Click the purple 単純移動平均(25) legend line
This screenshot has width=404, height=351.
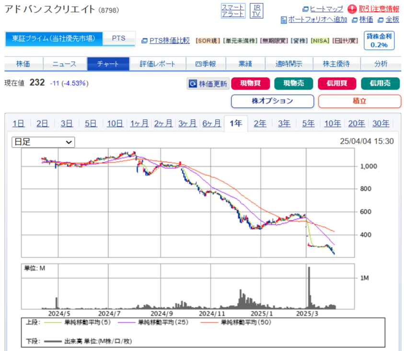tap(127, 322)
